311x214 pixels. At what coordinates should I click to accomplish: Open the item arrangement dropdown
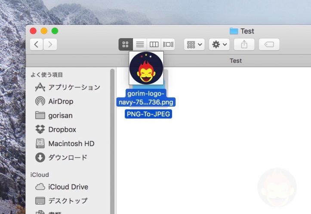(194, 44)
